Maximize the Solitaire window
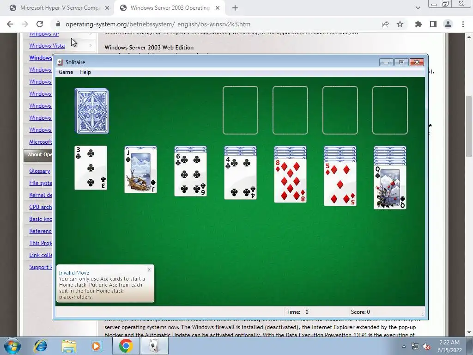 point(401,62)
